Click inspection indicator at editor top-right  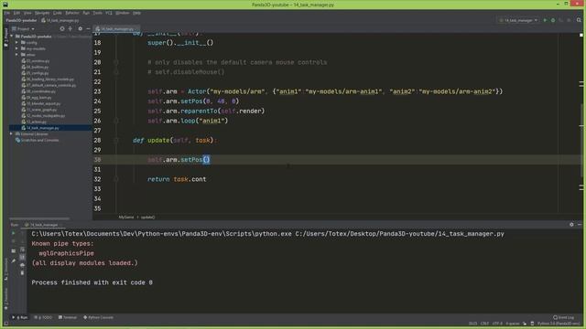point(581,35)
